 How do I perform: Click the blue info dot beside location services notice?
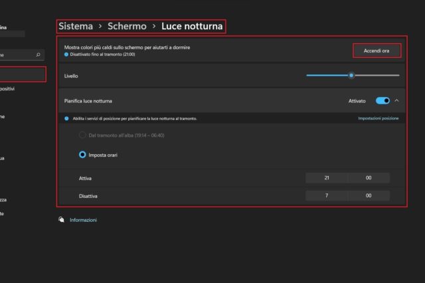click(x=66, y=118)
